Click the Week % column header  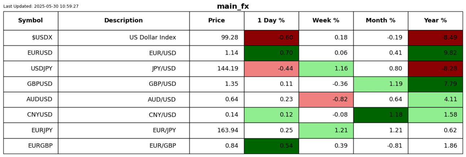click(x=326, y=20)
